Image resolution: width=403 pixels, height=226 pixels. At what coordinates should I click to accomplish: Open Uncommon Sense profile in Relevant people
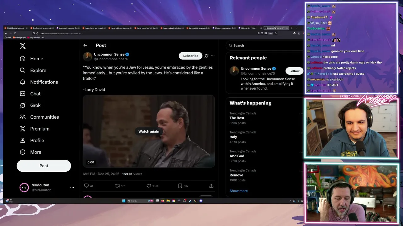pos(256,68)
